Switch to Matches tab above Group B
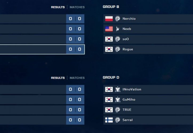 (x=77, y=7)
